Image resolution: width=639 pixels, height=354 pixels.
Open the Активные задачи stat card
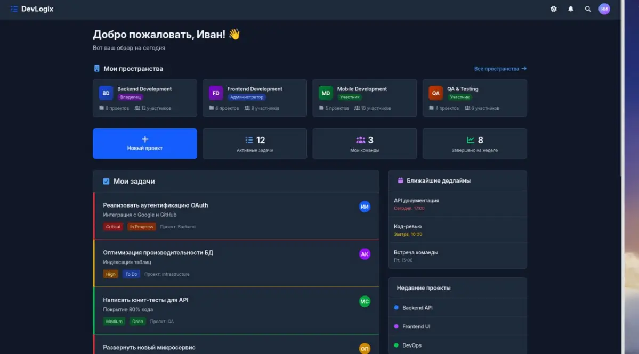pos(255,143)
